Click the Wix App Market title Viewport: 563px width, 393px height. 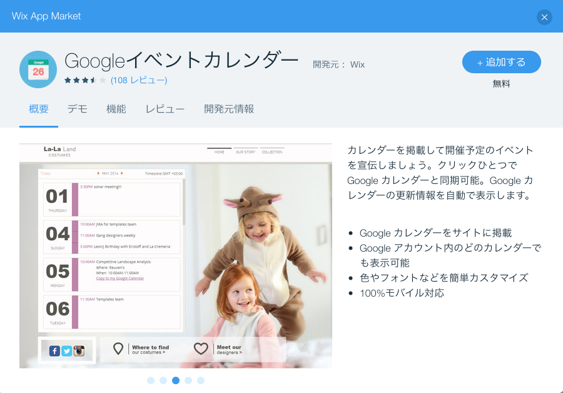46,16
